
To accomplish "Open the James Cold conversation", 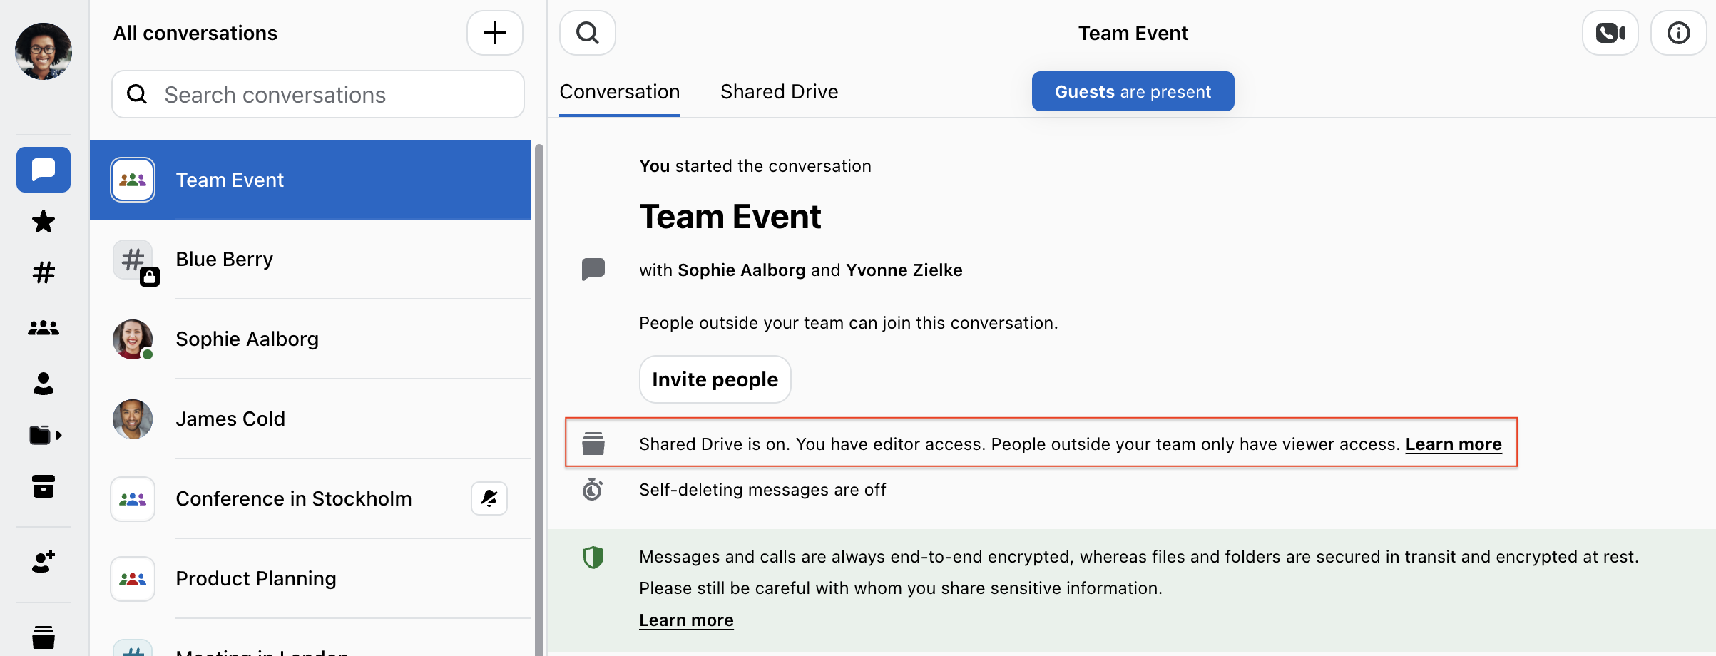I will pyautogui.click(x=310, y=419).
